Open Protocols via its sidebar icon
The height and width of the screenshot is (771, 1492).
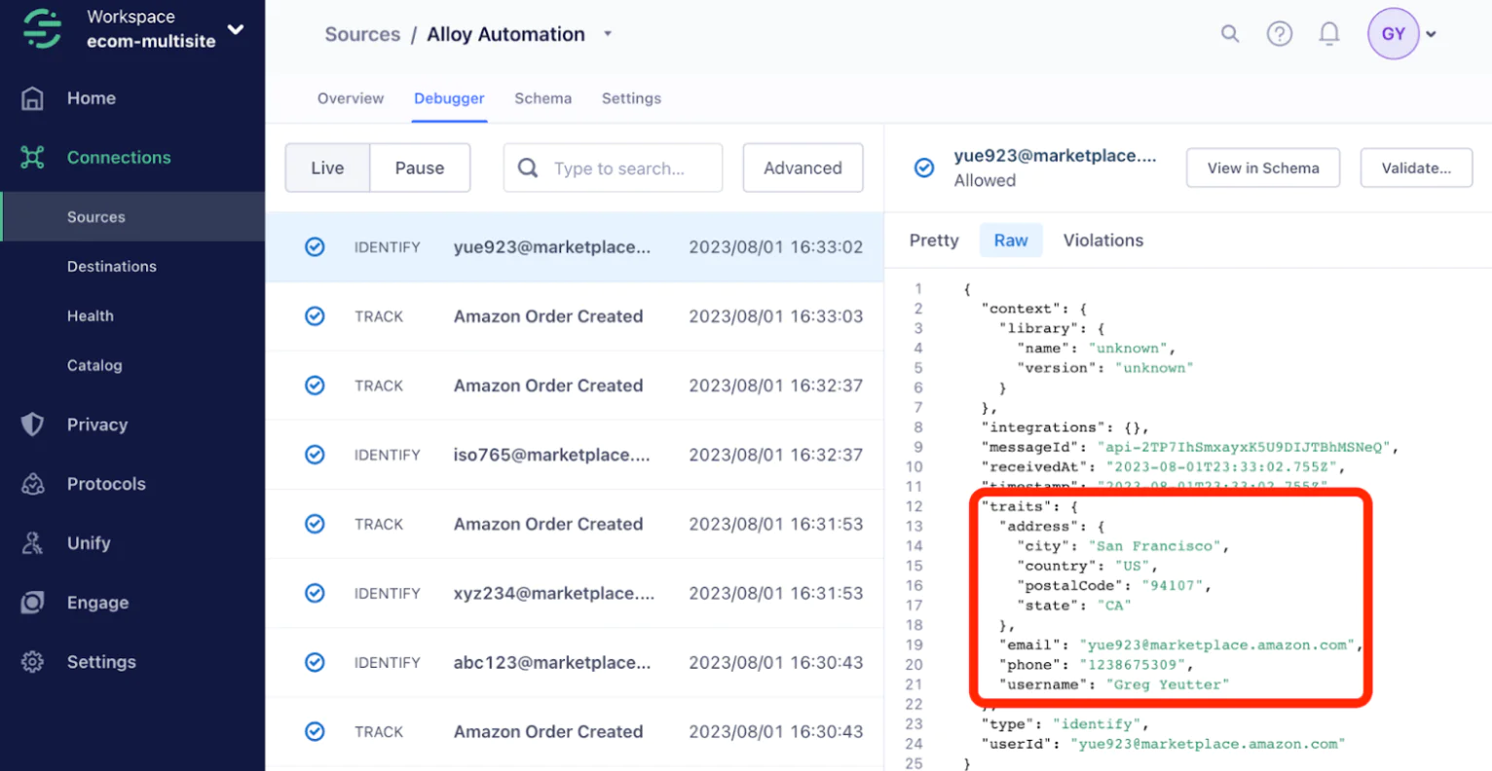(x=32, y=484)
